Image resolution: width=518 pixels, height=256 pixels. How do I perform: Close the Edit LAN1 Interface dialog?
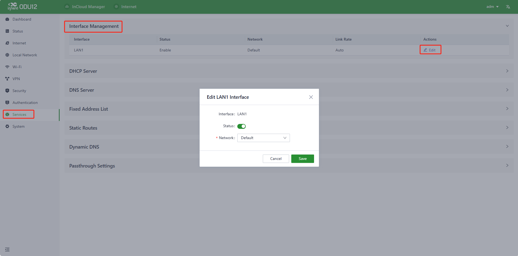pyautogui.click(x=311, y=97)
